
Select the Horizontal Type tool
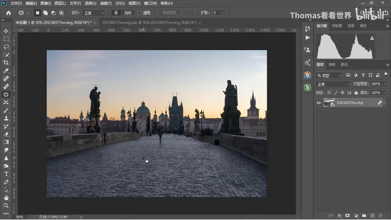point(6,174)
